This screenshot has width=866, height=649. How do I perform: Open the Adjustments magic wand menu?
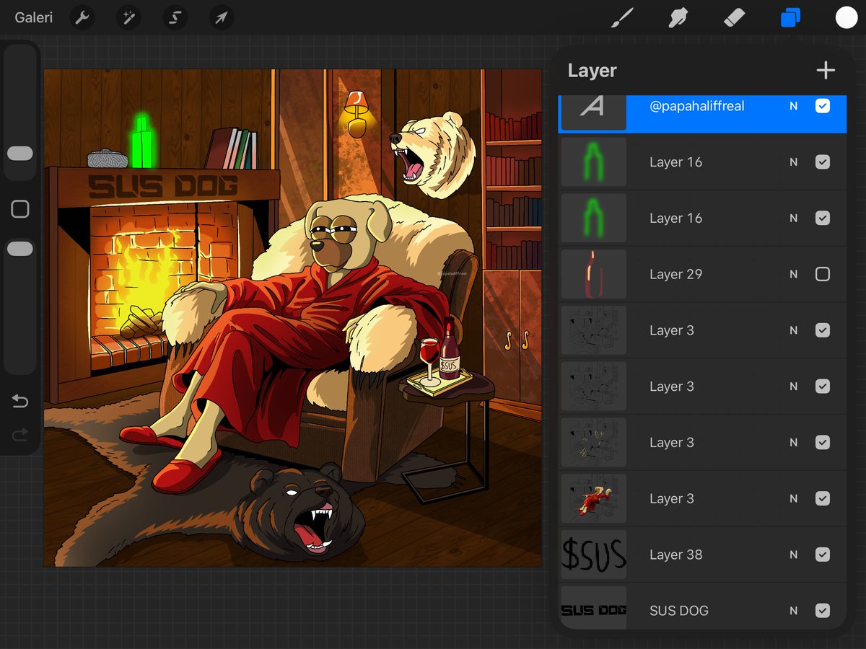pyautogui.click(x=128, y=18)
